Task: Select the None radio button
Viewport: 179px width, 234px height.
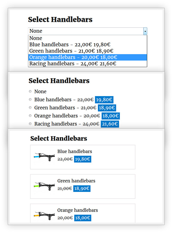Action: pyautogui.click(x=30, y=92)
